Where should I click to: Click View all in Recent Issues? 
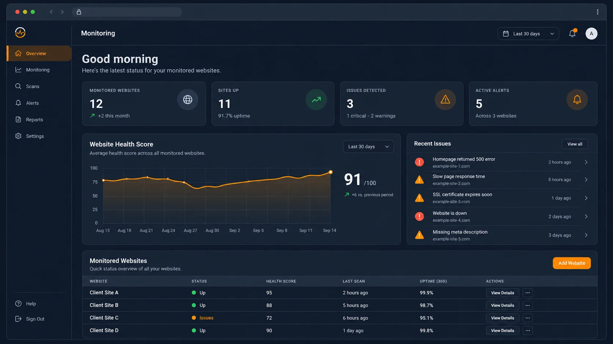pyautogui.click(x=575, y=144)
